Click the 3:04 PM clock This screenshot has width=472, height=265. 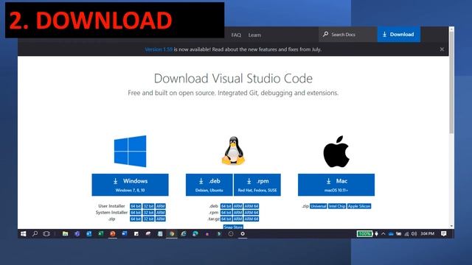428,234
